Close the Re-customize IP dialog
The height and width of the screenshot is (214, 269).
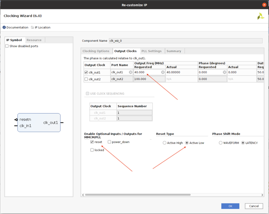pyautogui.click(x=264, y=5)
